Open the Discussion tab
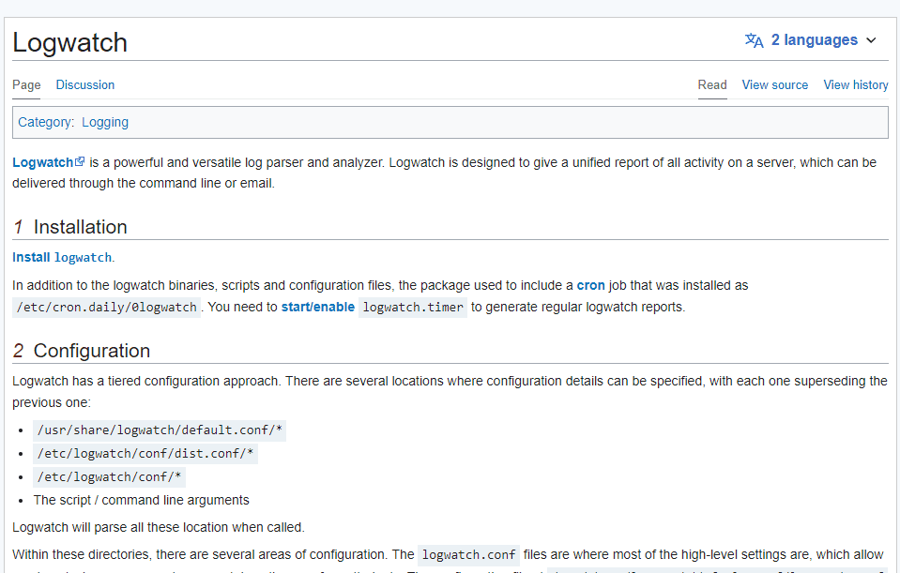This screenshot has height=573, width=900. point(85,84)
